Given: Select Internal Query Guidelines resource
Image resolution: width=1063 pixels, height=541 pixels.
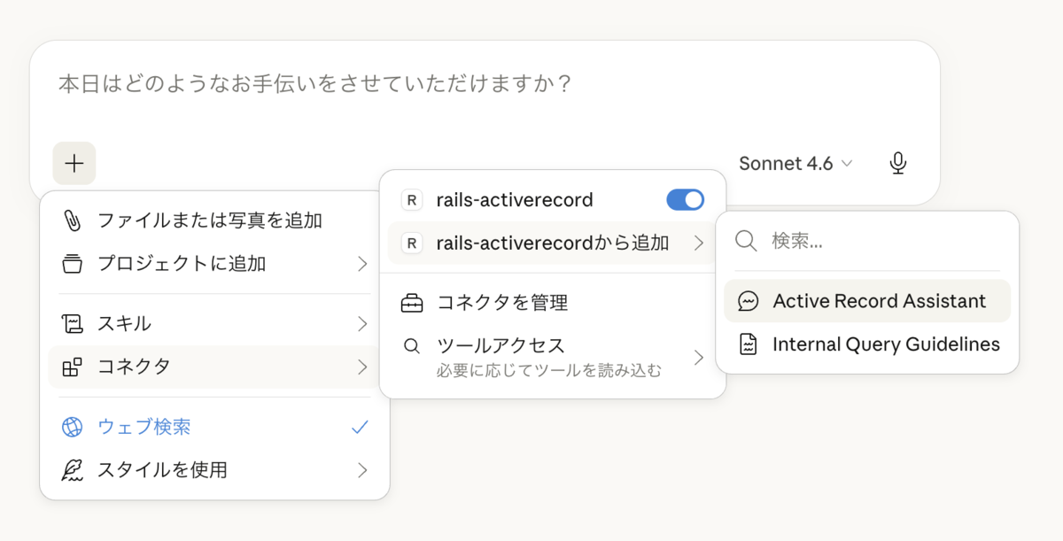Looking at the screenshot, I should pos(867,344).
